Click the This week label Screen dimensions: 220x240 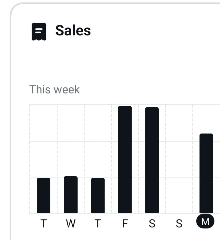coord(55,89)
